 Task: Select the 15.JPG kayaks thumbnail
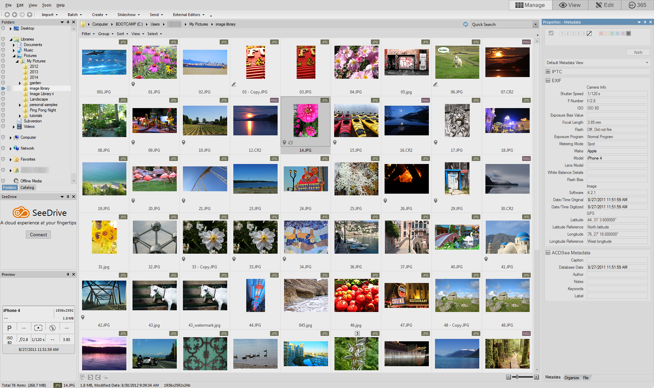click(356, 121)
